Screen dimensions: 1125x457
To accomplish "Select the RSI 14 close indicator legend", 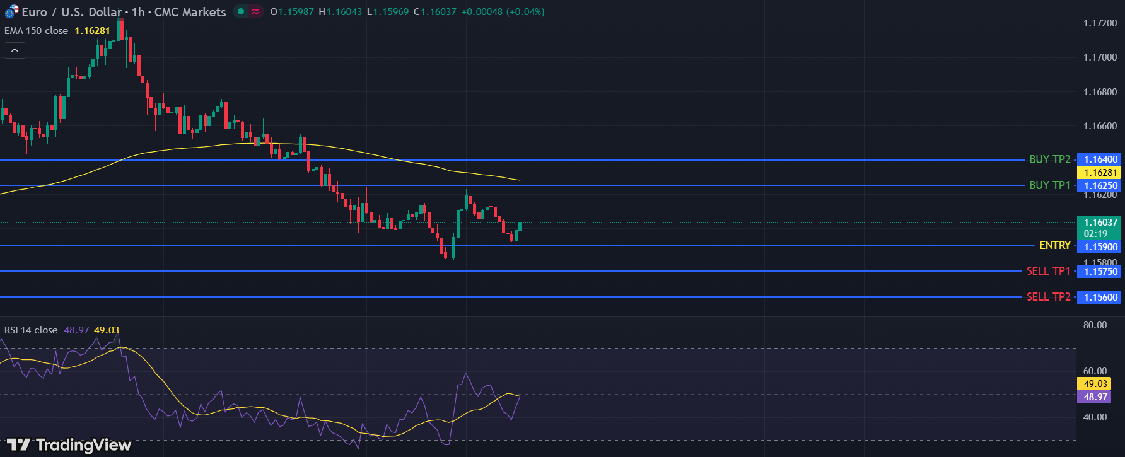I will click(31, 330).
